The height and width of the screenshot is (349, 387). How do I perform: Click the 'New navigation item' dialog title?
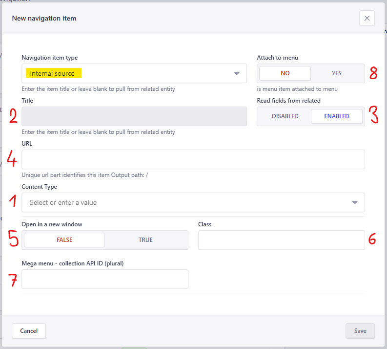44,18
